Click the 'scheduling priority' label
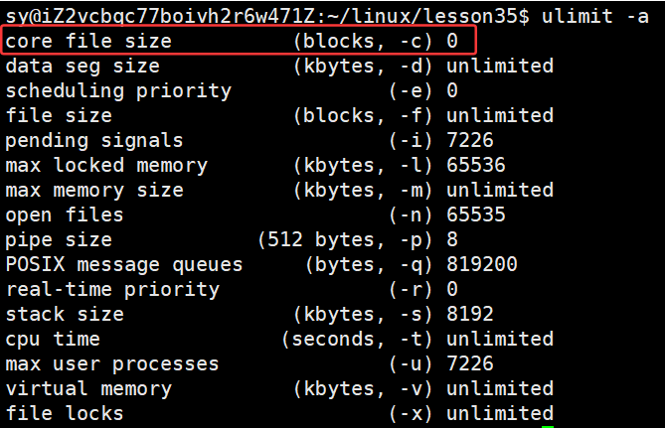The image size is (665, 428). coord(118,91)
